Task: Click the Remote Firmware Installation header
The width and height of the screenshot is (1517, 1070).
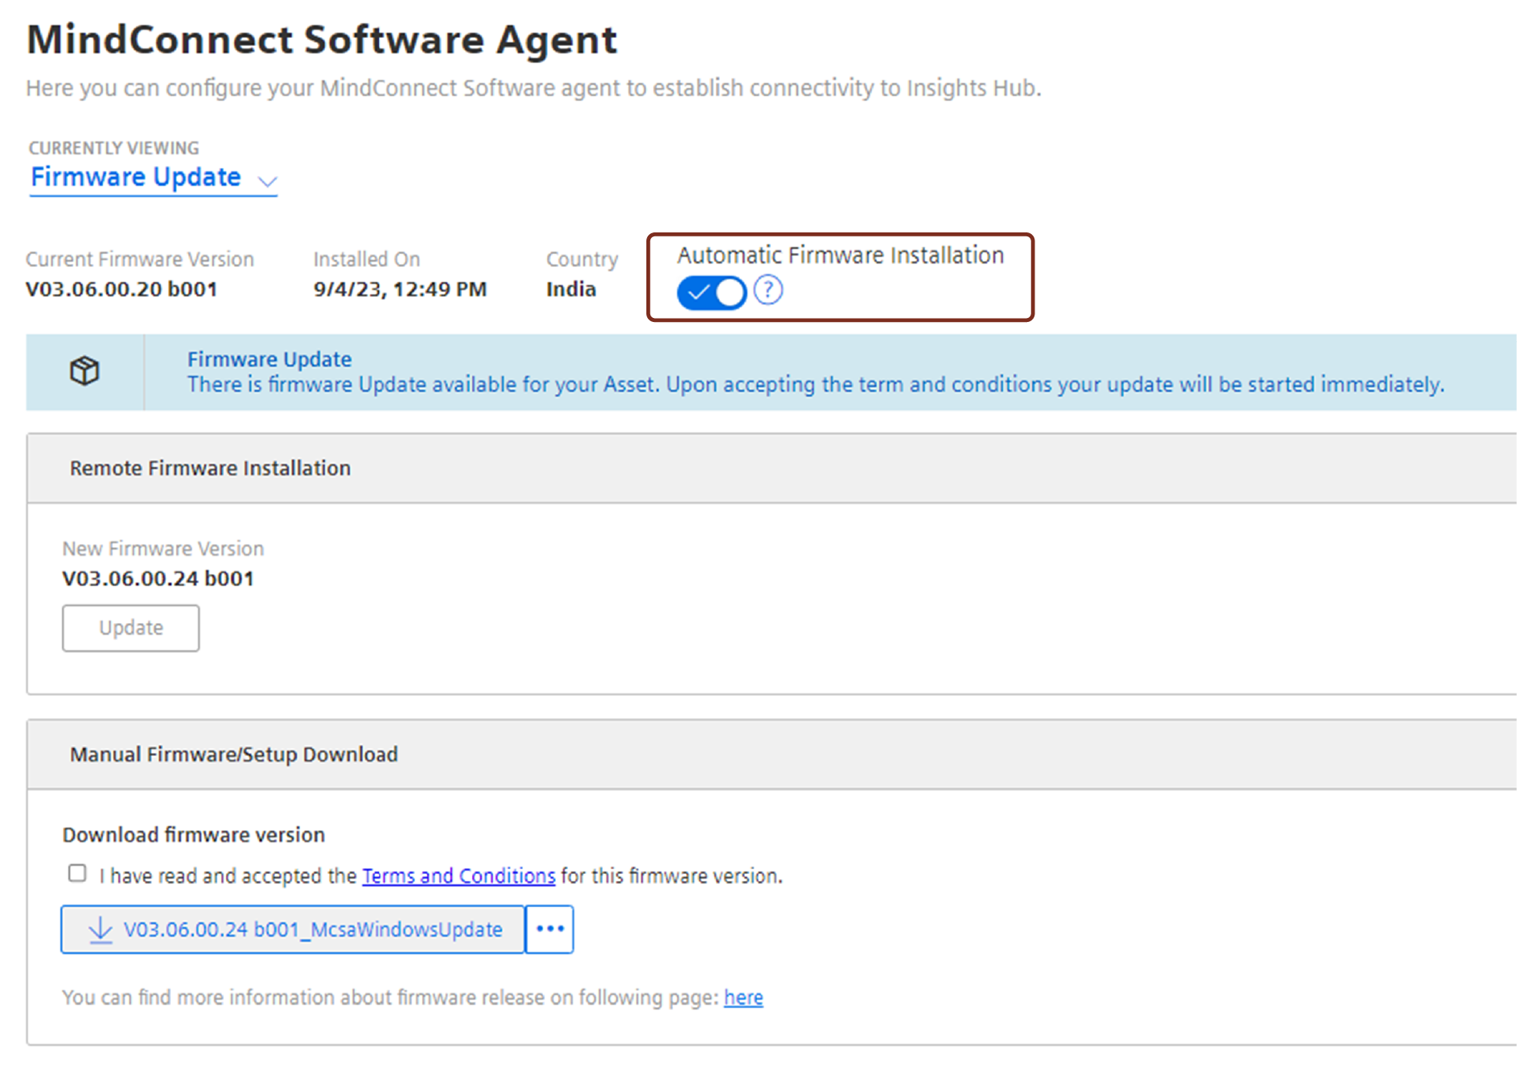Action: [771, 468]
